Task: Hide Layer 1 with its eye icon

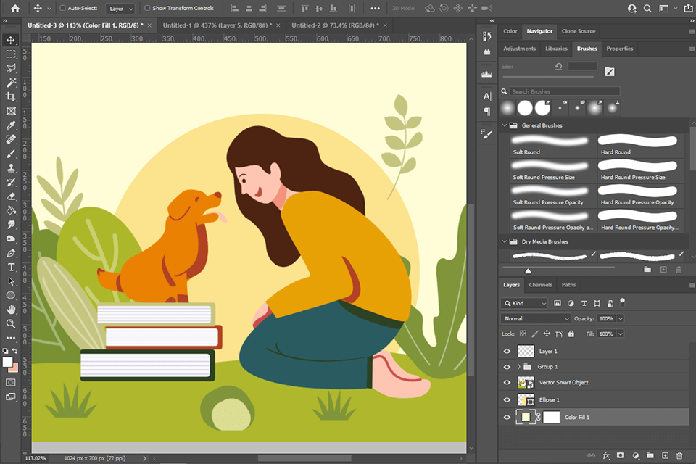Action: (x=507, y=351)
